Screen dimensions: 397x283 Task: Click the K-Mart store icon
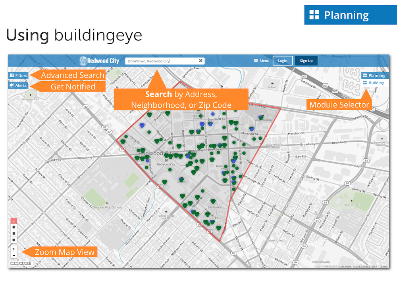click(x=272, y=83)
